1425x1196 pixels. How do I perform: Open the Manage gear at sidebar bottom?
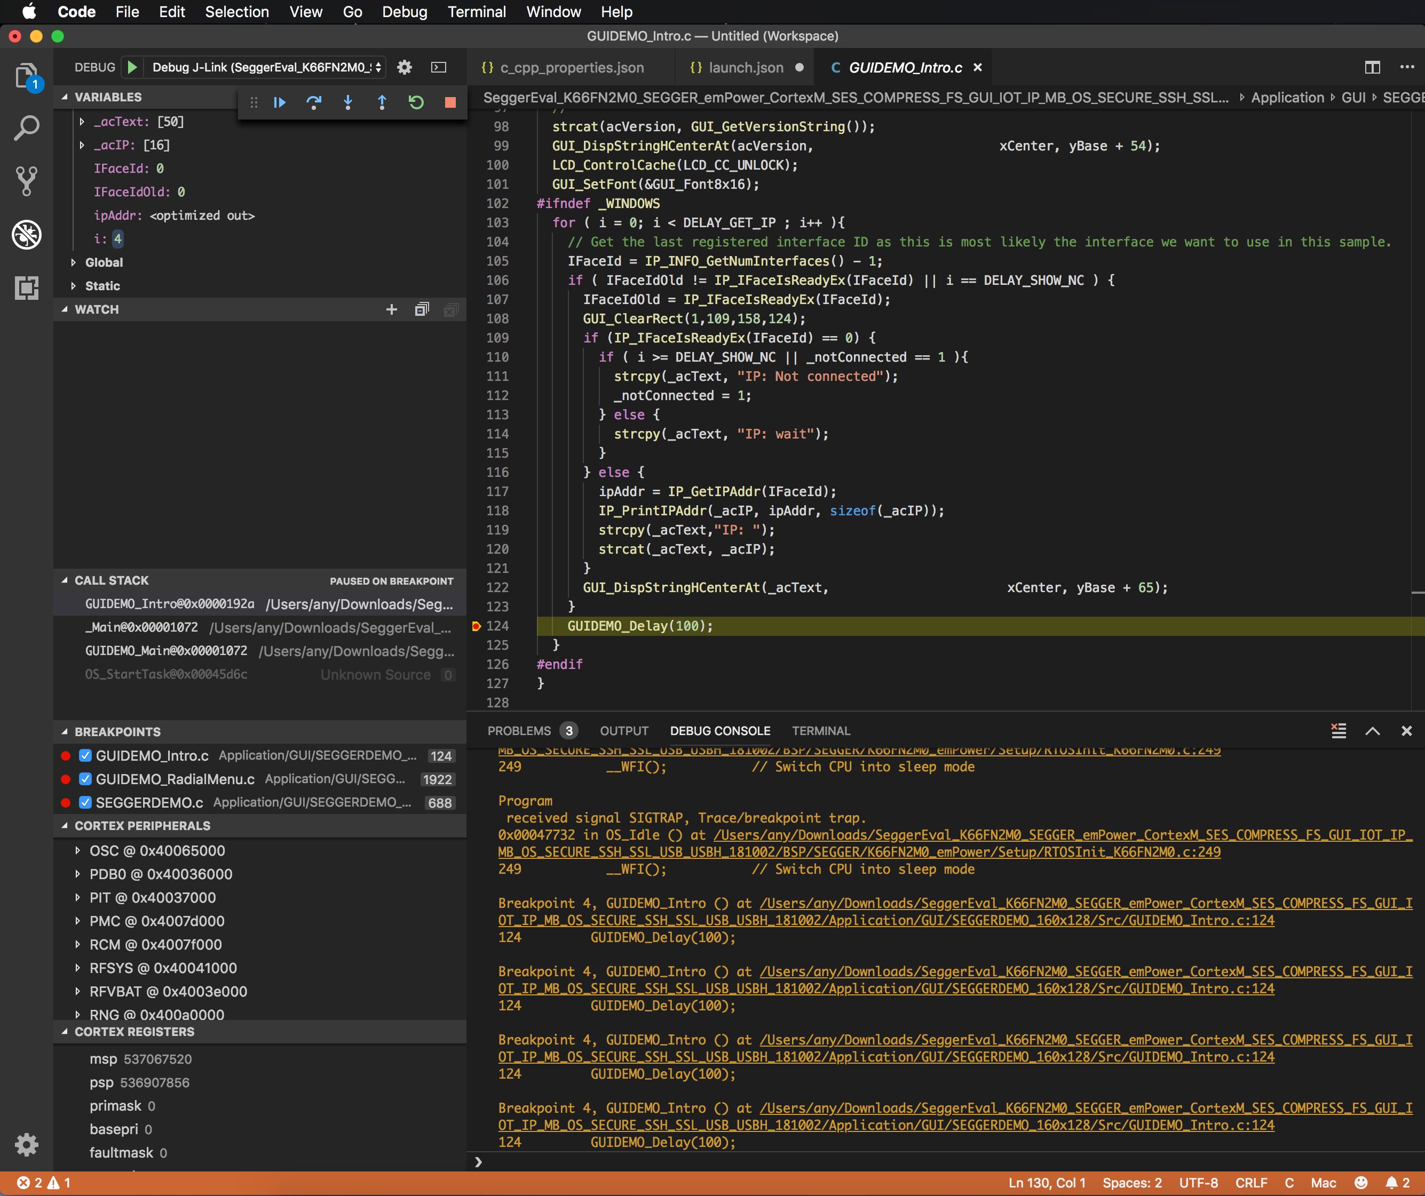tap(27, 1144)
